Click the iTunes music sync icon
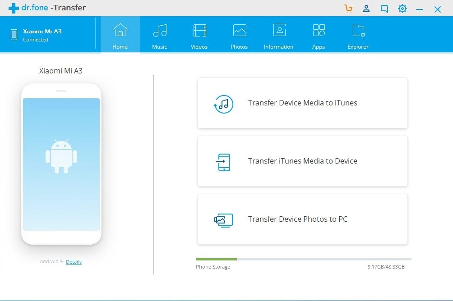The image size is (453, 301). click(223, 104)
